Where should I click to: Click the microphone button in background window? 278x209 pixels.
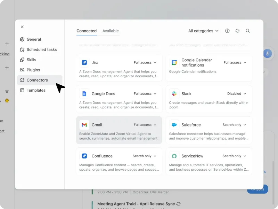pos(267,53)
